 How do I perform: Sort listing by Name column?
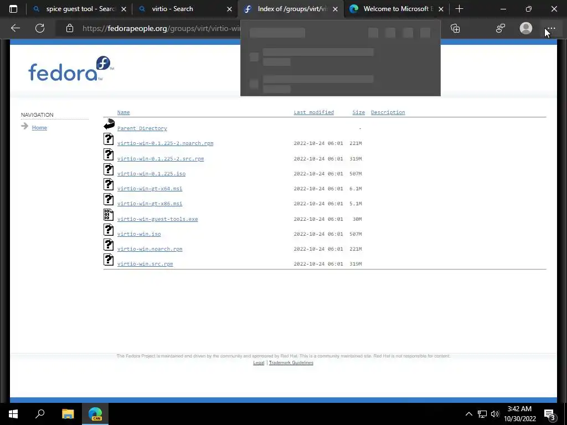tap(123, 112)
